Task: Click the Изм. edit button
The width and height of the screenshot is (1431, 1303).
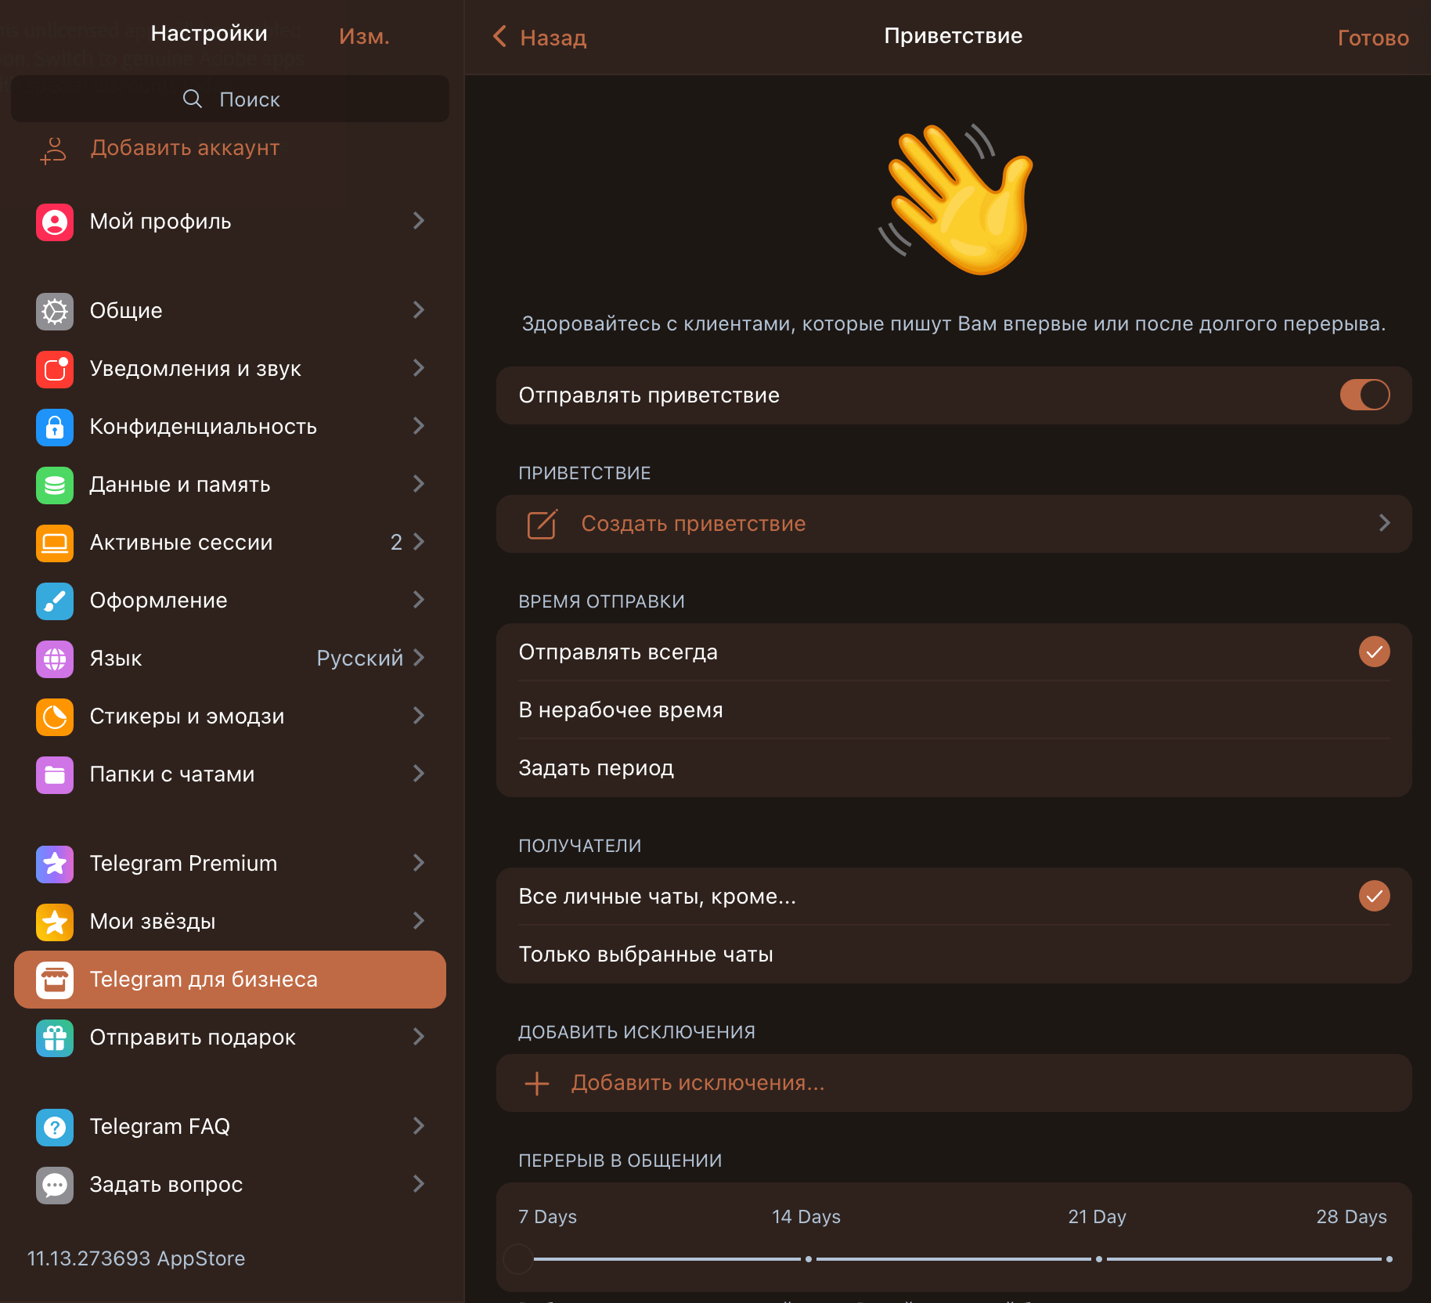Action: click(364, 36)
